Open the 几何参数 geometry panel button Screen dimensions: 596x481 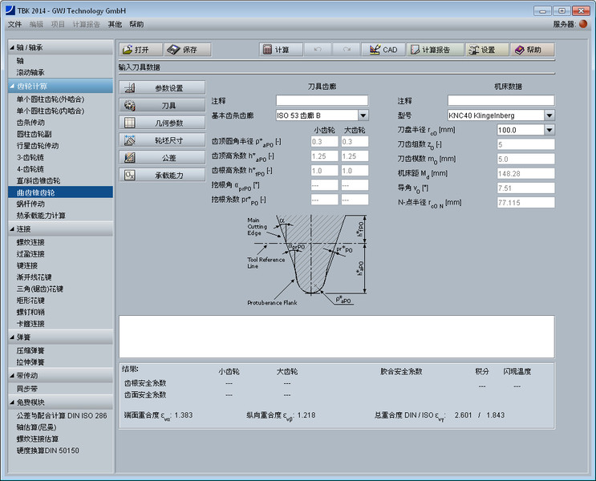tap(162, 123)
